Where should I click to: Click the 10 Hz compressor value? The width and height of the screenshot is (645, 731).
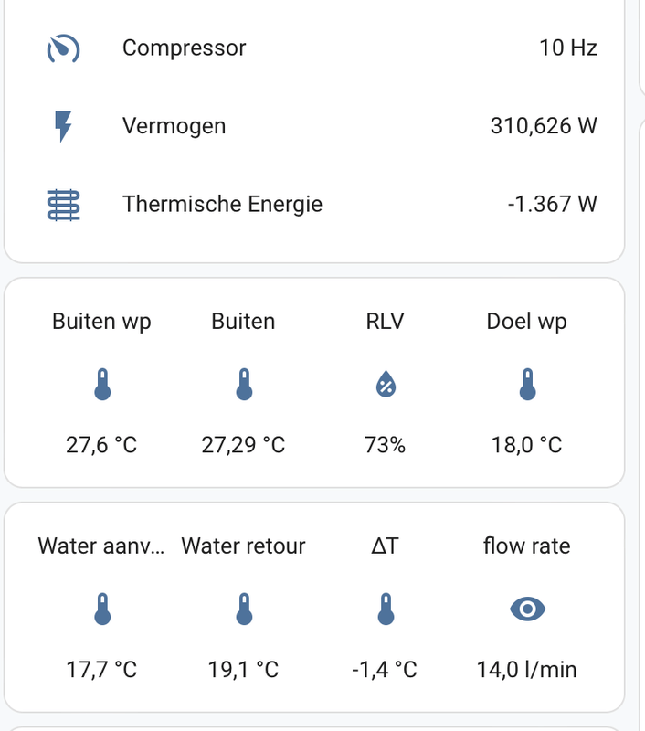pos(567,48)
